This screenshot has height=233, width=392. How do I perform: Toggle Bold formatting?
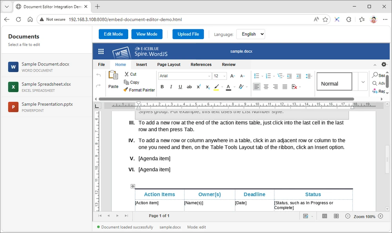(162, 87)
